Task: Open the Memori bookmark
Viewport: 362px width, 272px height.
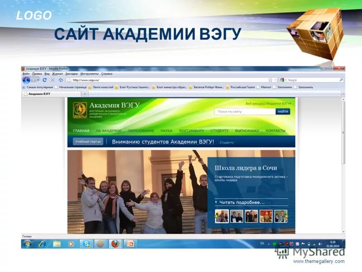Action: [x=264, y=87]
